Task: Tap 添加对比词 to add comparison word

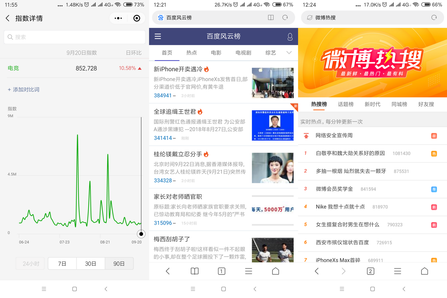Action: click(x=23, y=89)
